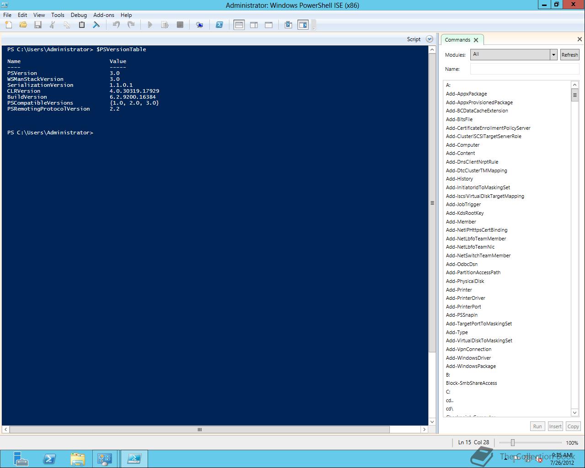Select Add-History command

pos(459,179)
